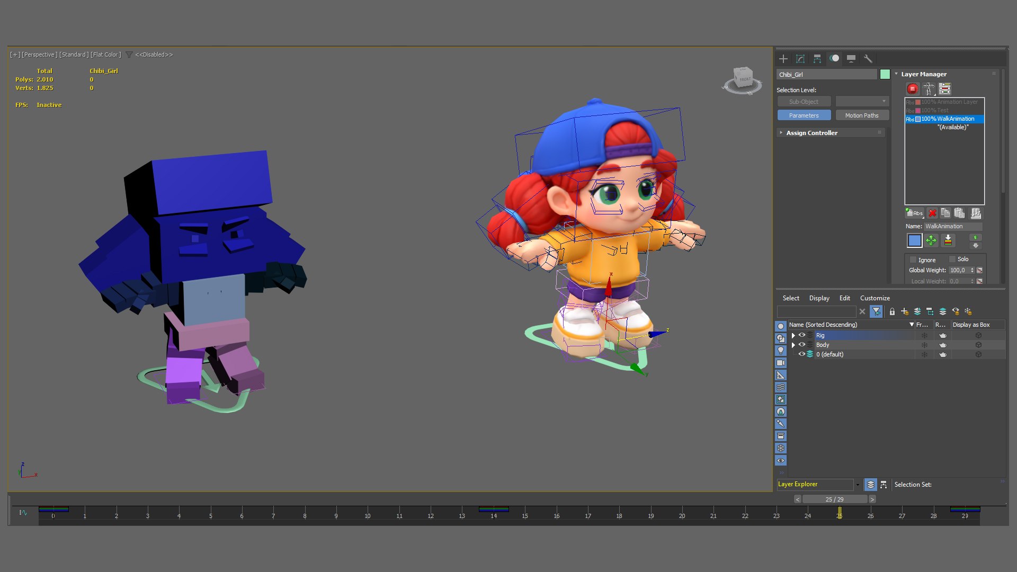Hide the Body layer using its eye icon

(802, 345)
